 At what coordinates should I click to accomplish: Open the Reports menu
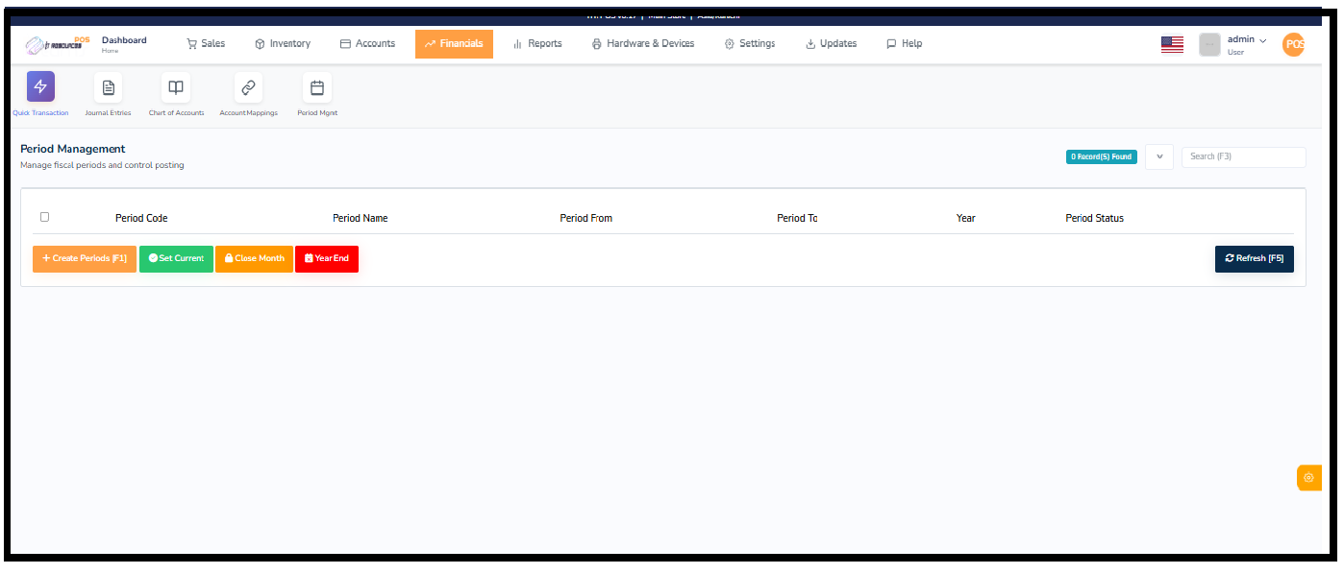click(537, 43)
